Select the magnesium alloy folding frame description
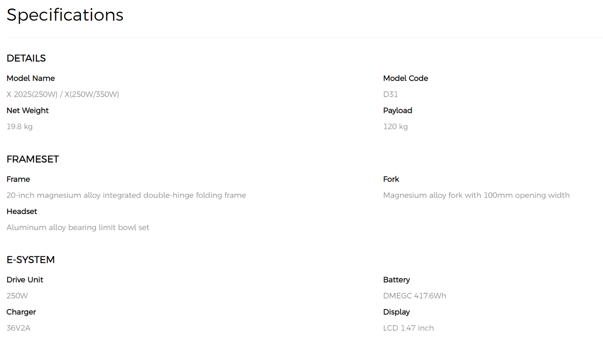Screen dimensions: 603x338 pyautogui.click(x=126, y=195)
